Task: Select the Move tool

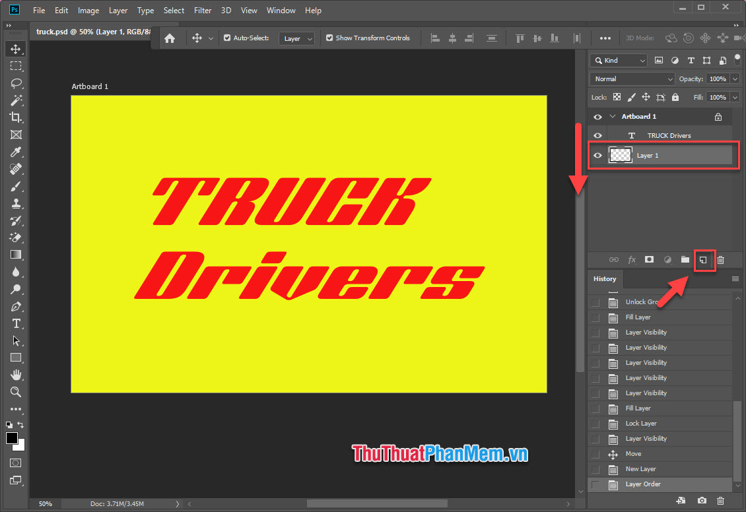Action: tap(16, 48)
